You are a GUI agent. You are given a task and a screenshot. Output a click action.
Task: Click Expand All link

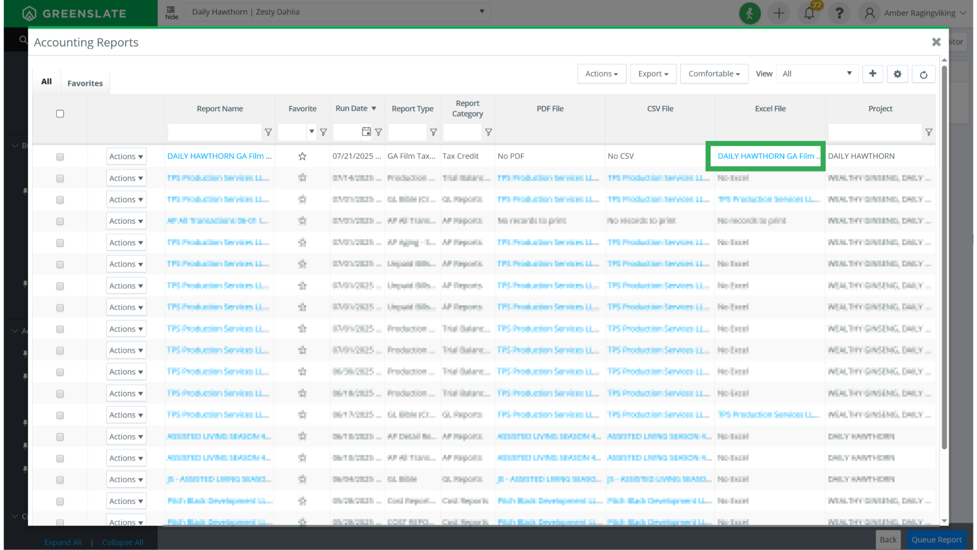pos(63,542)
